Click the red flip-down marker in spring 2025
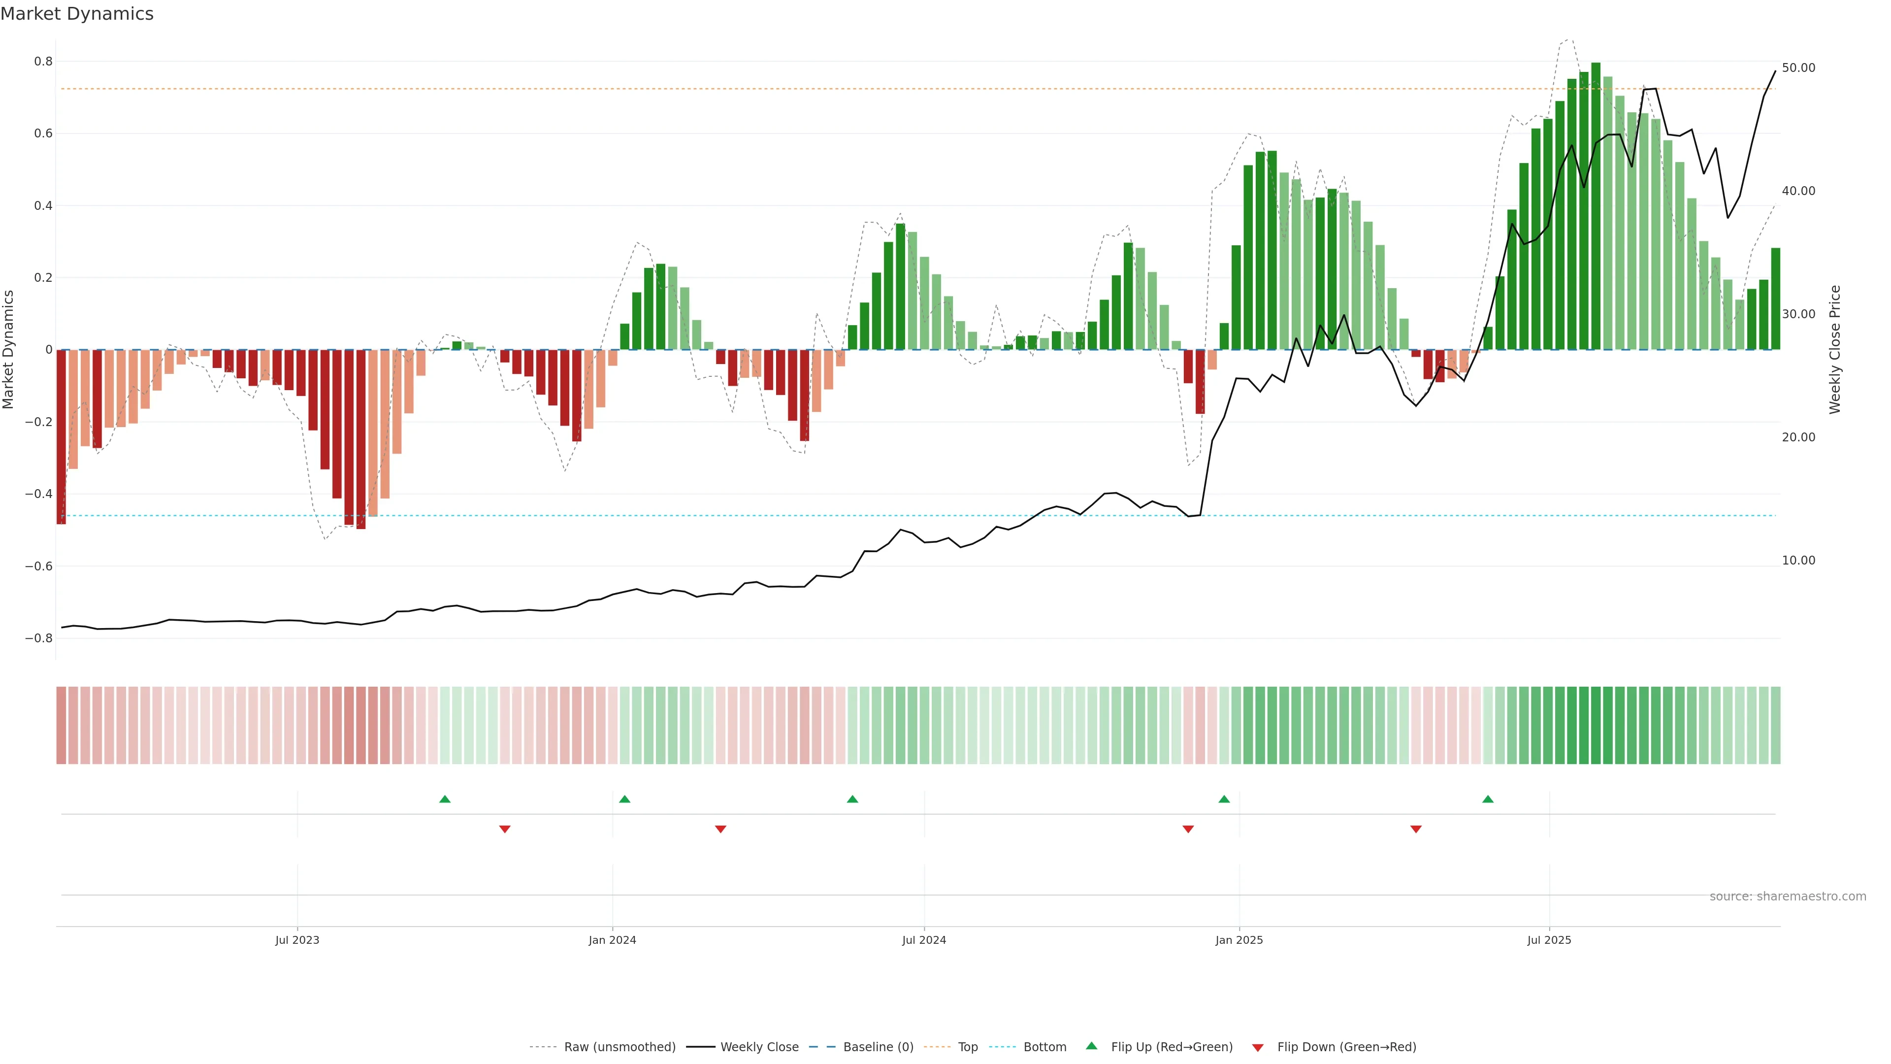The width and height of the screenshot is (1891, 1064). pos(1416,829)
